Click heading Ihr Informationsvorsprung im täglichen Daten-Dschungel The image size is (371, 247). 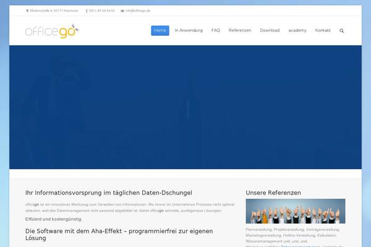pos(109,193)
